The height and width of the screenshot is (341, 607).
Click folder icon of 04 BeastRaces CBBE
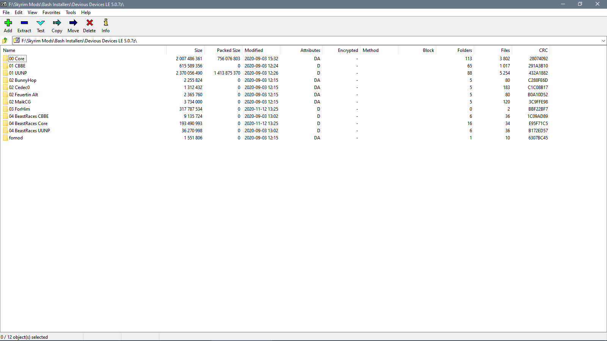coord(5,116)
